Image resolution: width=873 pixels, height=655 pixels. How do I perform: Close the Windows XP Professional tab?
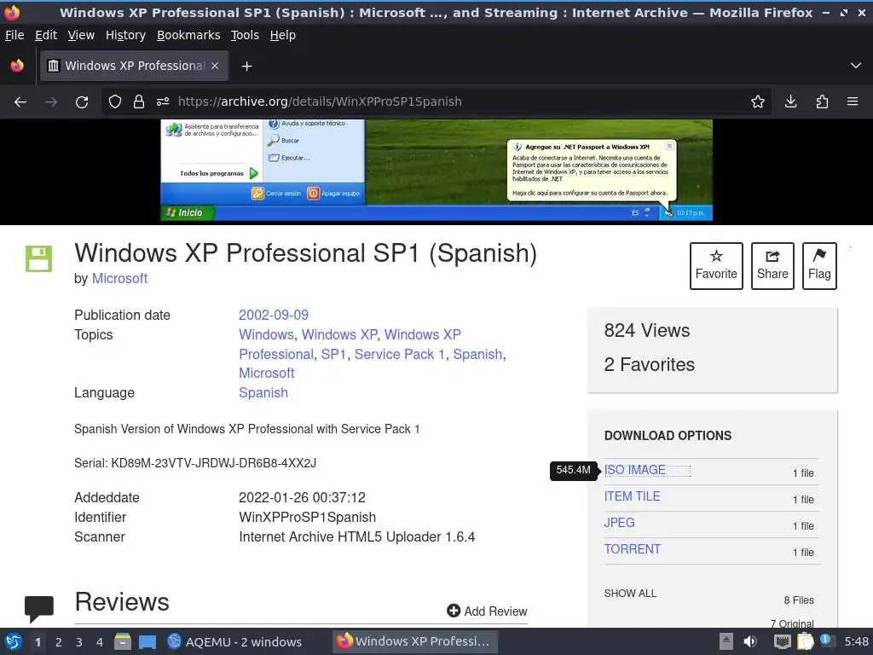click(x=215, y=66)
